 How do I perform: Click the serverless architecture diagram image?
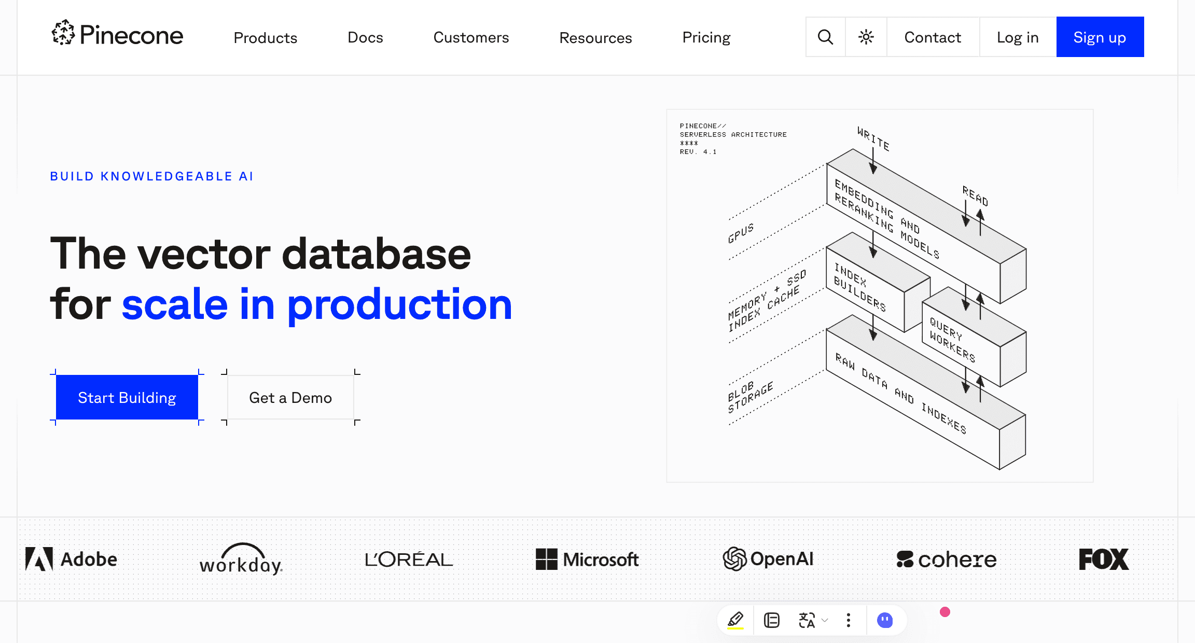point(880,296)
